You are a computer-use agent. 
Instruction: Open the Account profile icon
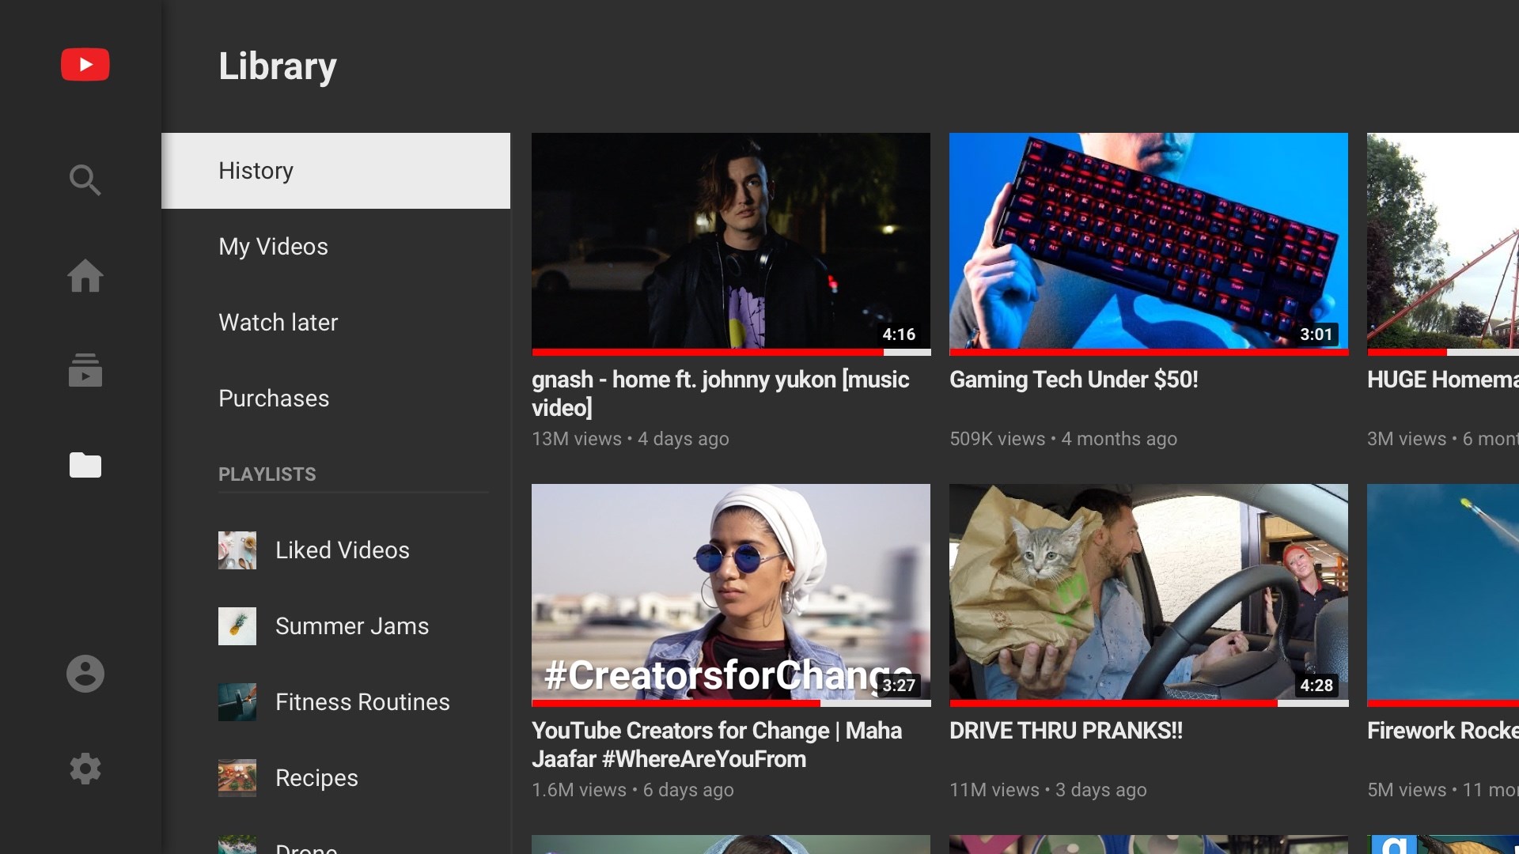[85, 674]
